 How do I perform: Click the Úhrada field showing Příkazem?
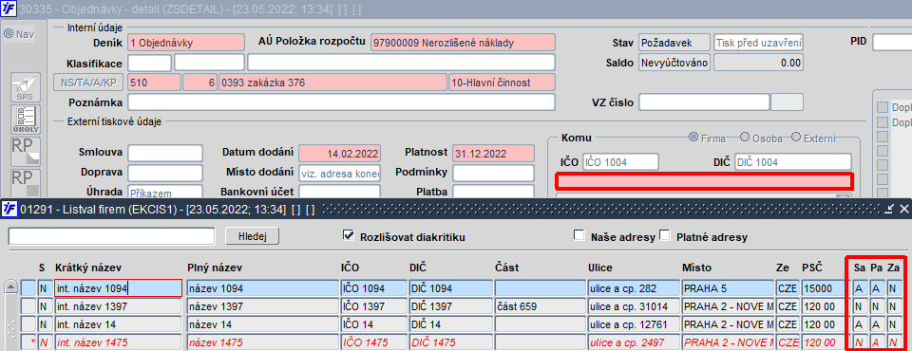click(165, 193)
